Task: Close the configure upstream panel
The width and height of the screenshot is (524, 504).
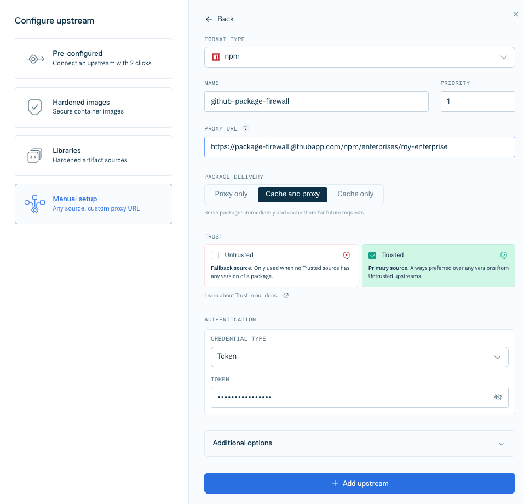Action: coord(516,14)
